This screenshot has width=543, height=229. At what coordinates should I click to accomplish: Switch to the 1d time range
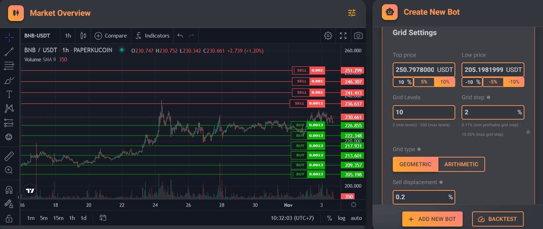click(x=84, y=218)
